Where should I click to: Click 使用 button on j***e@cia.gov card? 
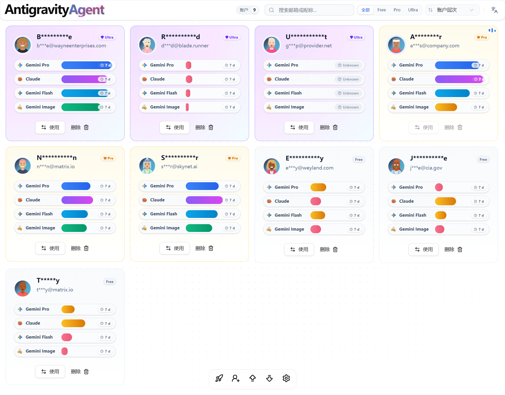point(424,249)
